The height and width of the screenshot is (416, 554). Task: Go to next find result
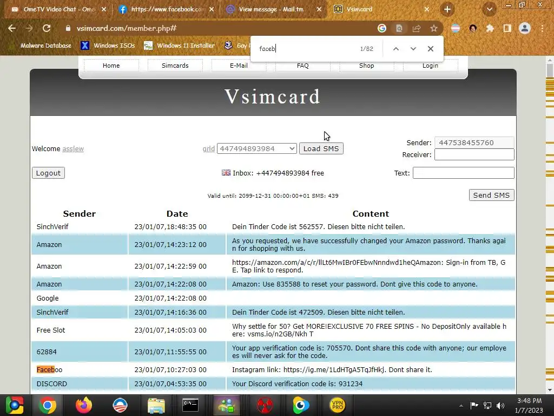pos(413,49)
